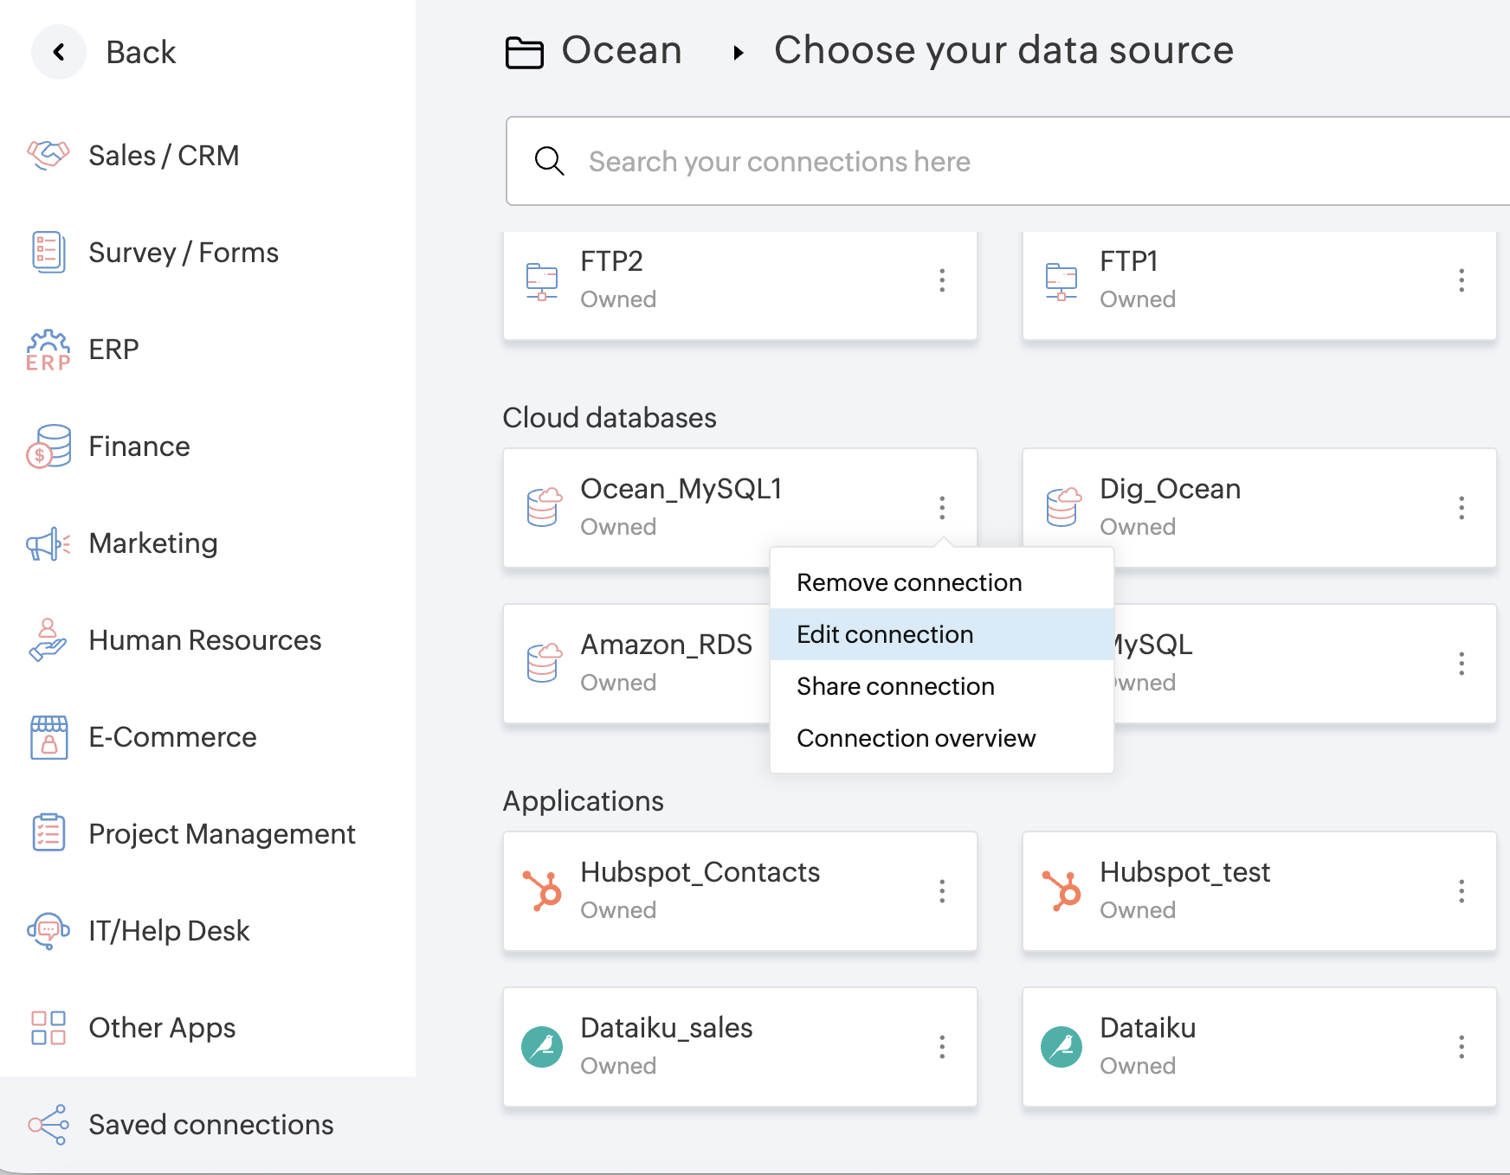Select the Survey / Forms category icon
Screen dimensions: 1510x1175
pos(48,253)
